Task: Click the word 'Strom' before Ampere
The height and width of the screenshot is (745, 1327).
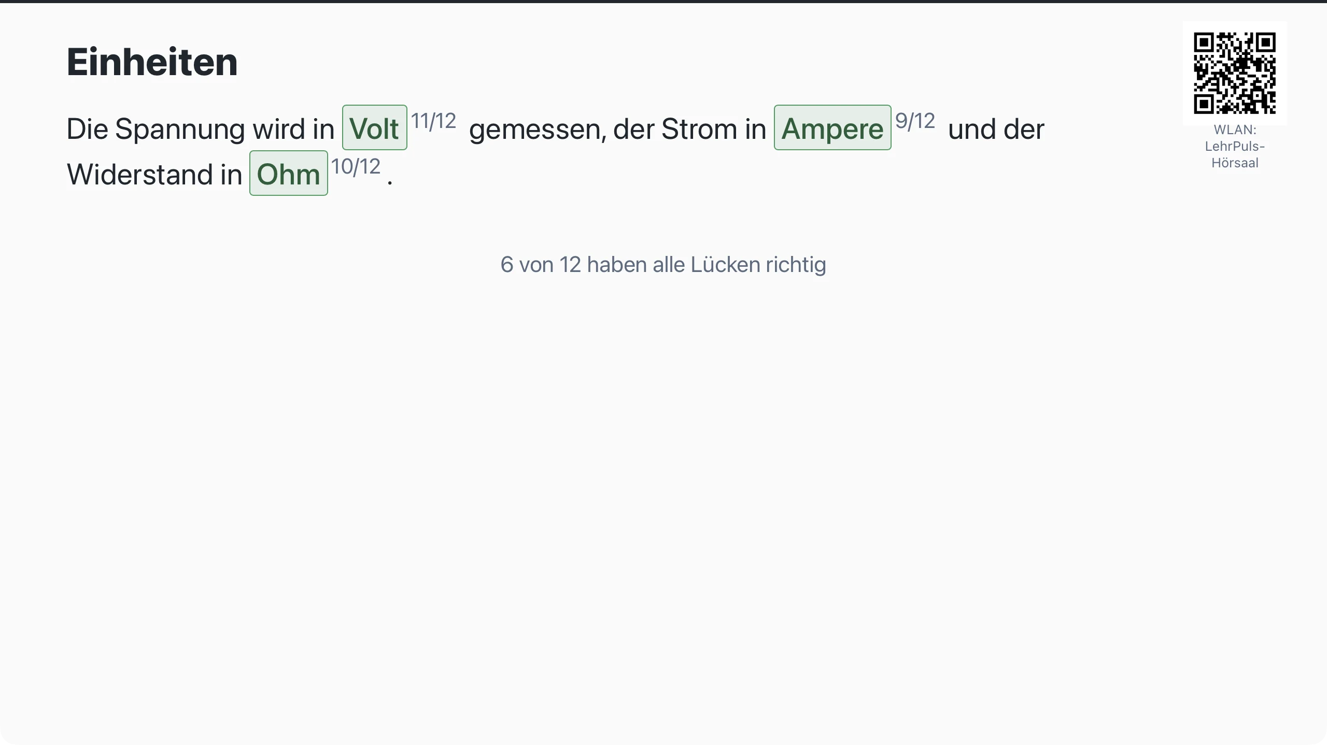Action: 699,129
